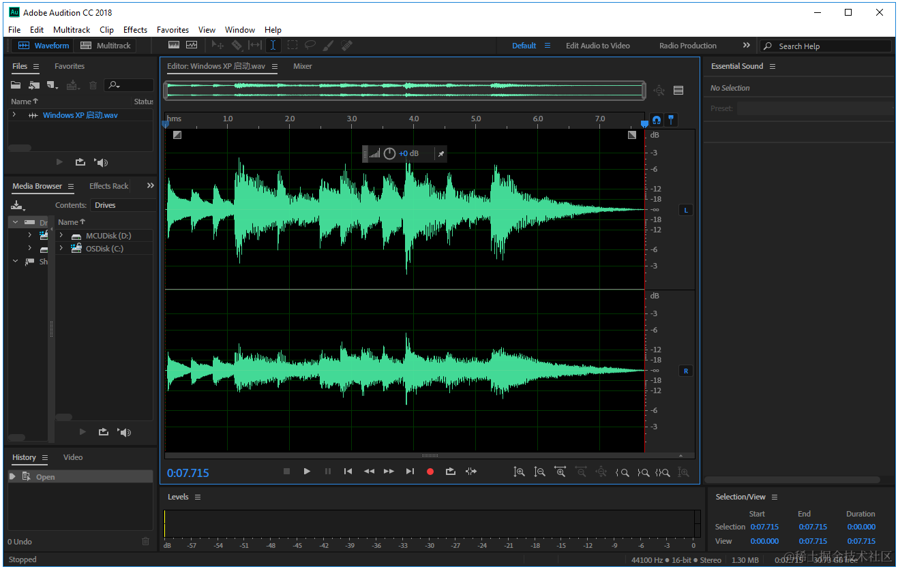Switch to the Mixer tab
Viewport: 898px width, 569px height.
(x=303, y=66)
